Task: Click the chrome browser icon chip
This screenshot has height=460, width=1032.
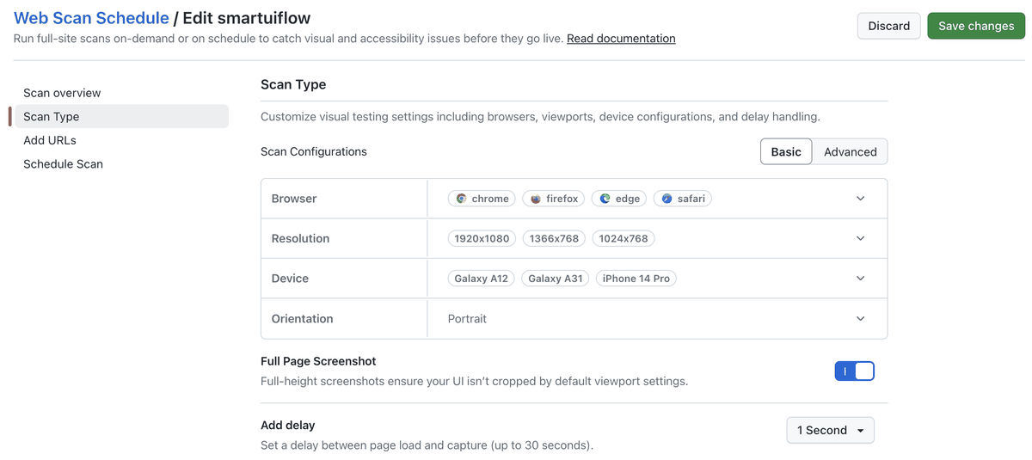Action: (482, 199)
